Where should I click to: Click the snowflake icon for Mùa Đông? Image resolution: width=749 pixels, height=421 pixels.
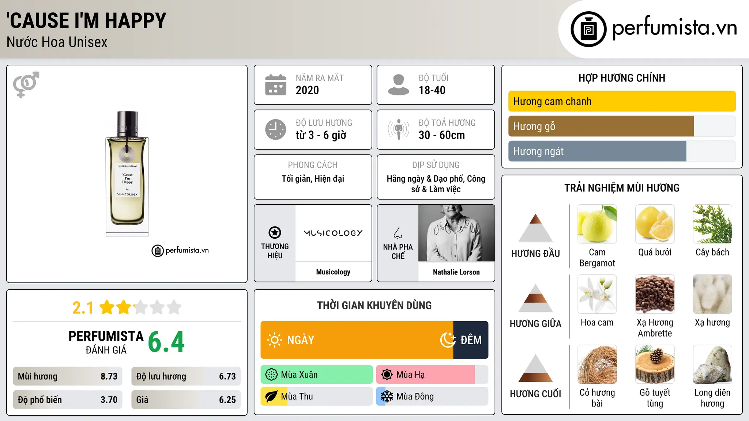click(x=387, y=397)
